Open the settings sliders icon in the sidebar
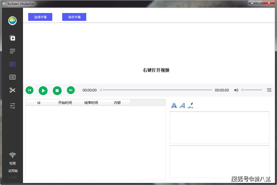 coord(12,106)
